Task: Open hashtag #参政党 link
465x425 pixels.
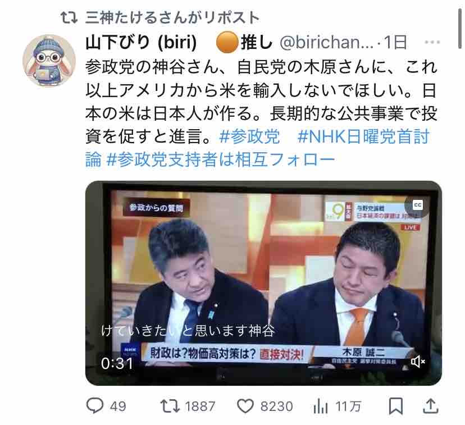Action: coord(249,136)
